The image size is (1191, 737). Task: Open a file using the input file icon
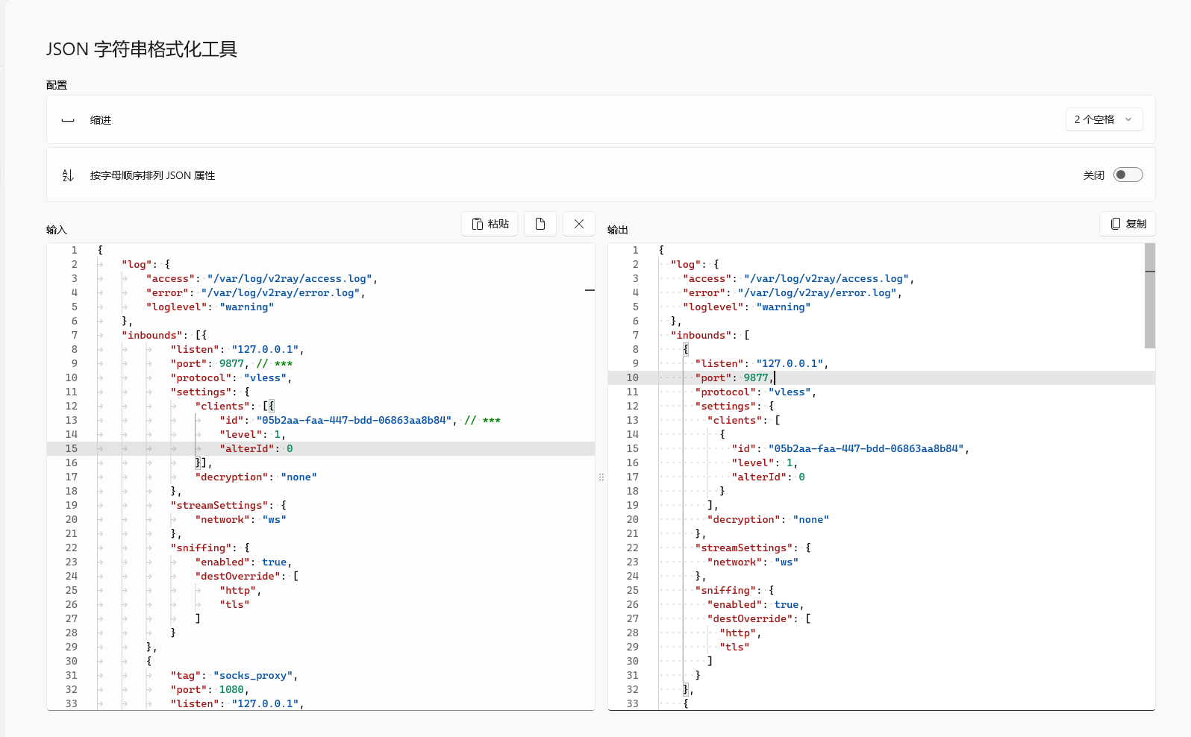540,224
